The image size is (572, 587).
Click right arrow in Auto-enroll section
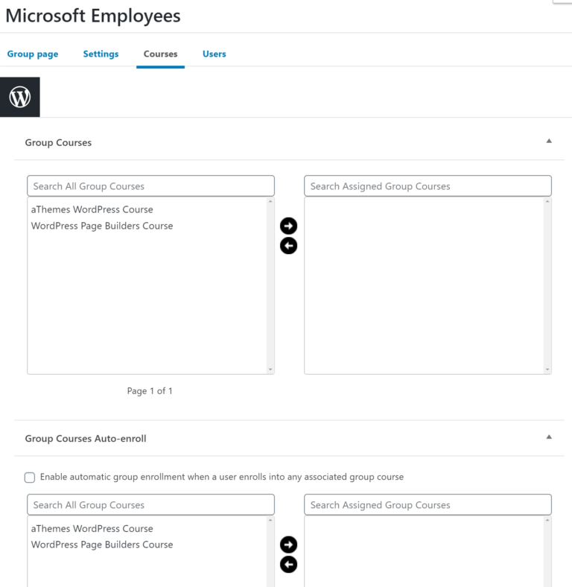288,545
